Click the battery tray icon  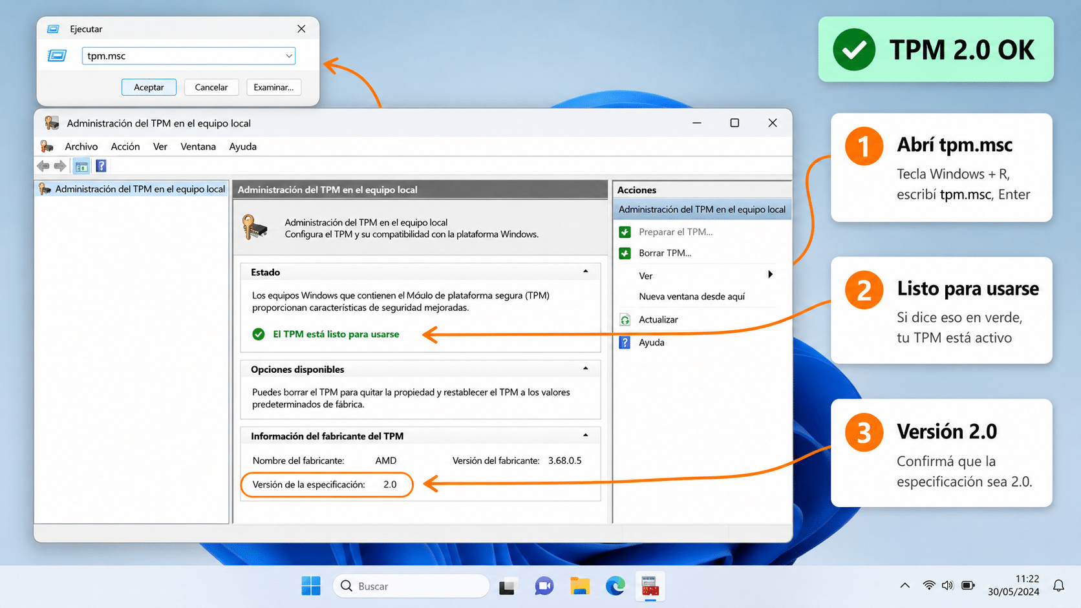coord(968,585)
